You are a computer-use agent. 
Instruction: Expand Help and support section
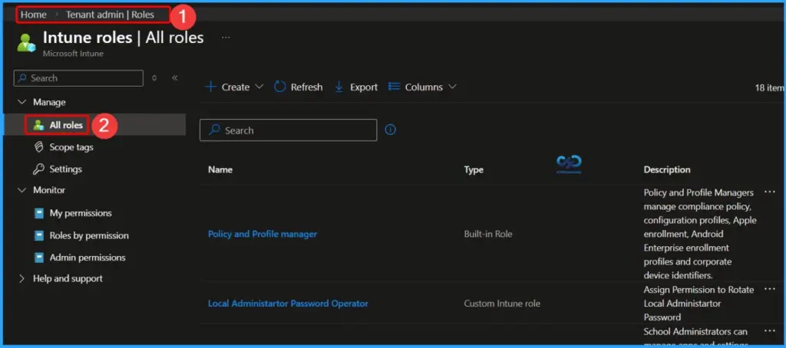21,278
